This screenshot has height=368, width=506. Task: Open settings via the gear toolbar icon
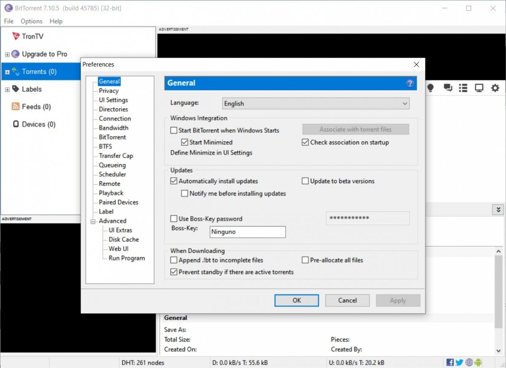495,88
